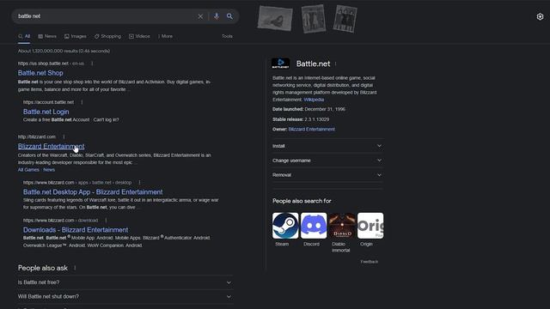Select the All search tab
The image size is (550, 309).
click(x=24, y=36)
